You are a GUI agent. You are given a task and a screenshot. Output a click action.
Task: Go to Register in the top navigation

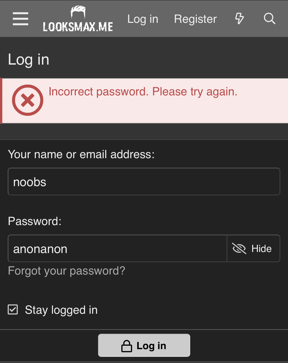(x=195, y=19)
